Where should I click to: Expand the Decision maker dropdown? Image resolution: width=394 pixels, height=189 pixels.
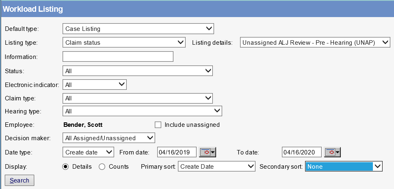pos(109,138)
